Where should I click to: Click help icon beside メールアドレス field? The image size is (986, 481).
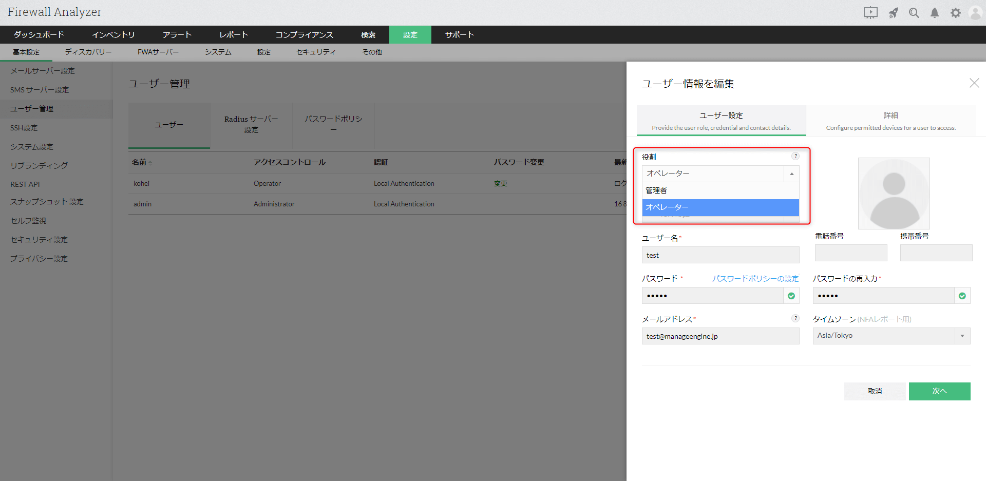tap(795, 318)
